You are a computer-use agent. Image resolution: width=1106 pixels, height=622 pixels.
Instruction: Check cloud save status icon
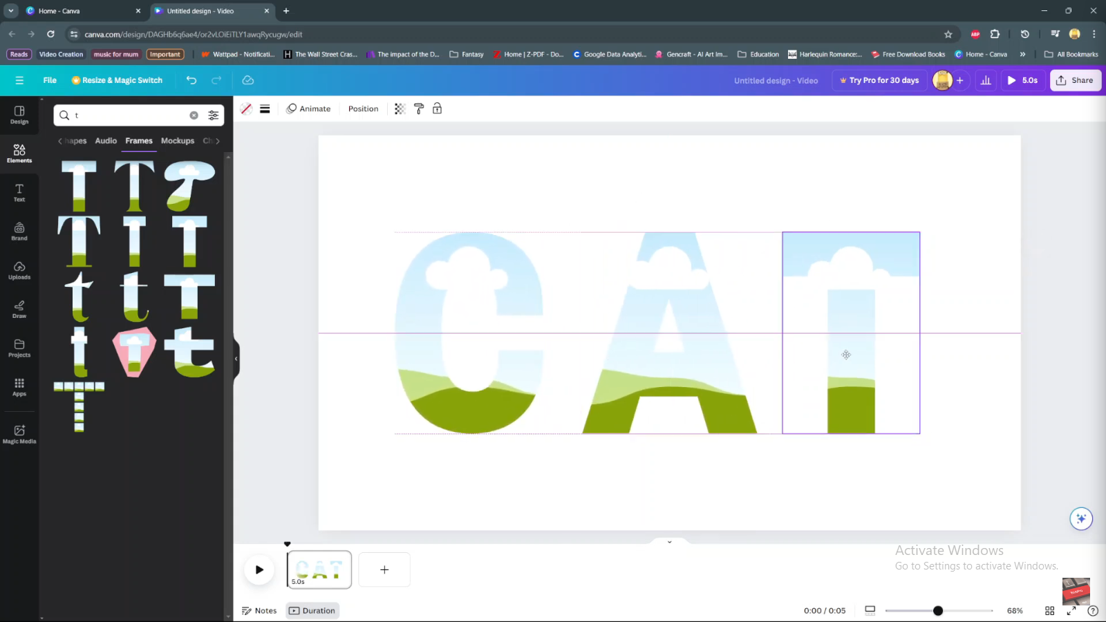(248, 80)
